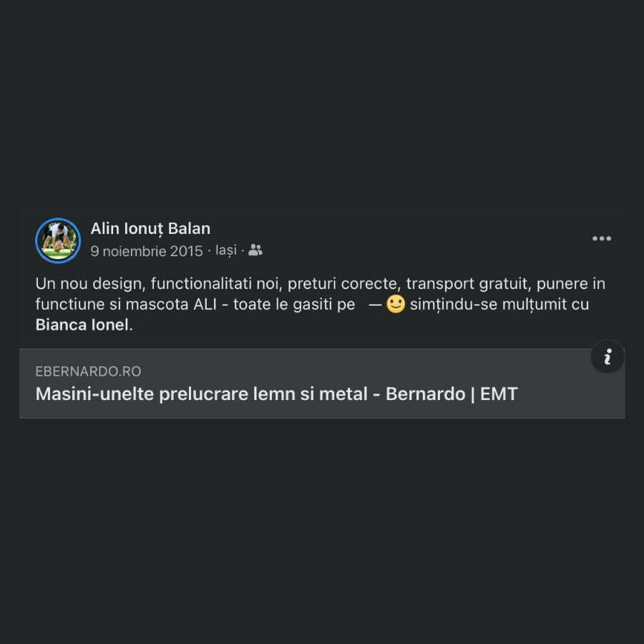Open tagged friend Bianca Ionel

(82, 325)
